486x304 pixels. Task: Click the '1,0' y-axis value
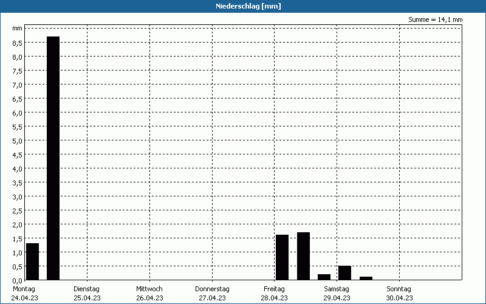coord(18,252)
